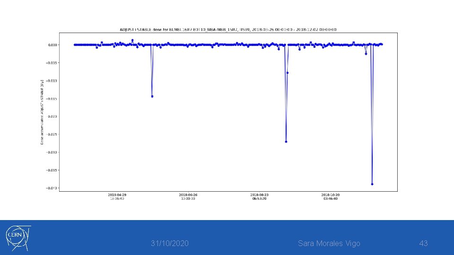Click the y-axis tick -0.025

tap(52, 134)
